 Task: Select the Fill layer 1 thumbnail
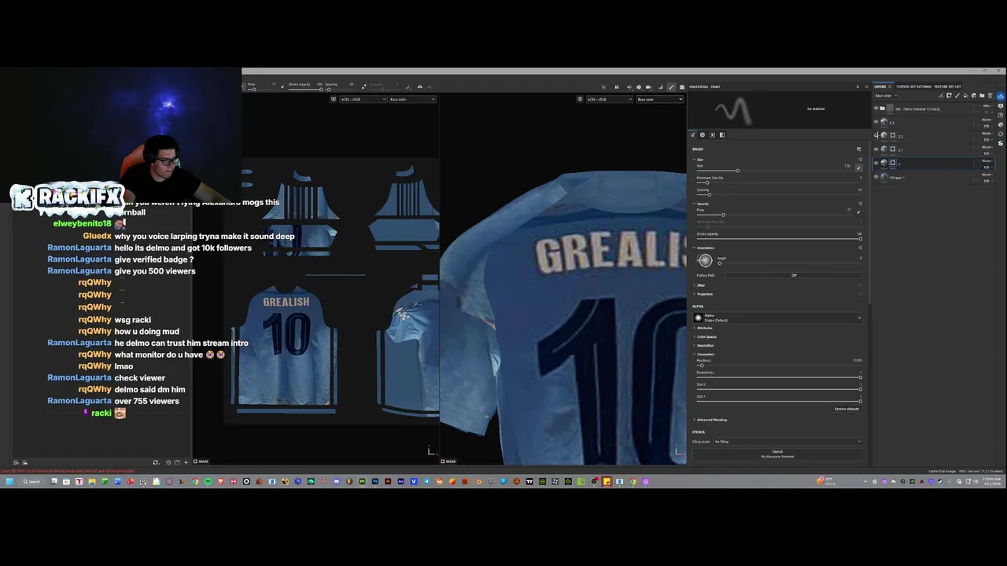click(x=884, y=177)
